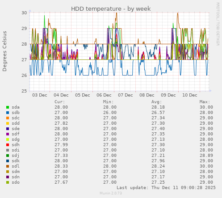Click the 'Degrees Celsius' axis label
The width and height of the screenshot is (222, 198).
pos(4,51)
